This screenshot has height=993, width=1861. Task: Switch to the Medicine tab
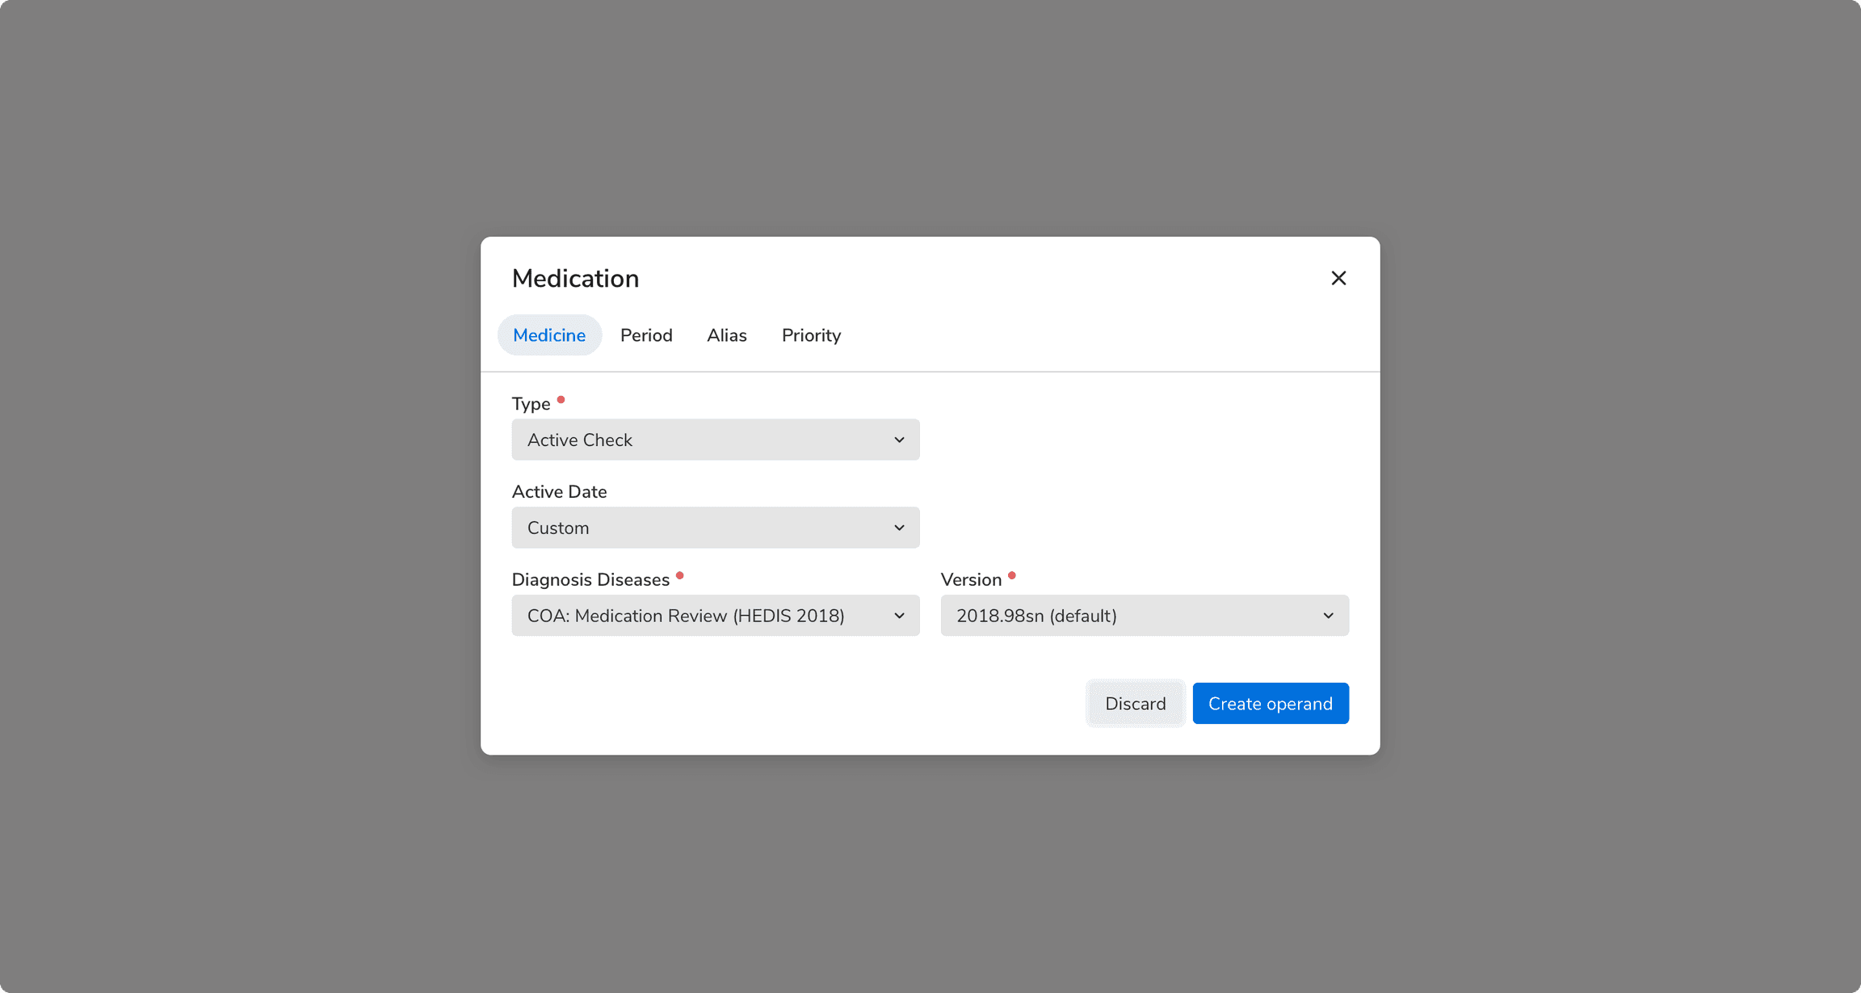[x=549, y=335]
